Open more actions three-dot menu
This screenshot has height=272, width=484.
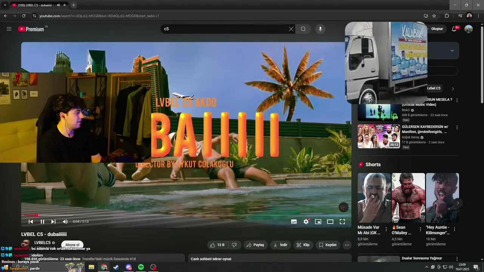coord(347,245)
